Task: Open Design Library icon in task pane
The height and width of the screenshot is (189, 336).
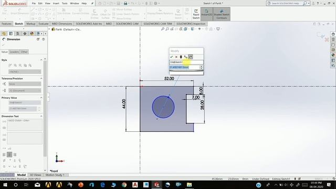Action: (x=333, y=39)
